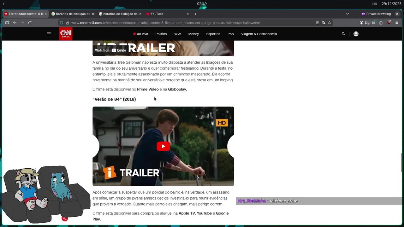
Task: Click the CNN Brasil logo
Action: pos(66,34)
